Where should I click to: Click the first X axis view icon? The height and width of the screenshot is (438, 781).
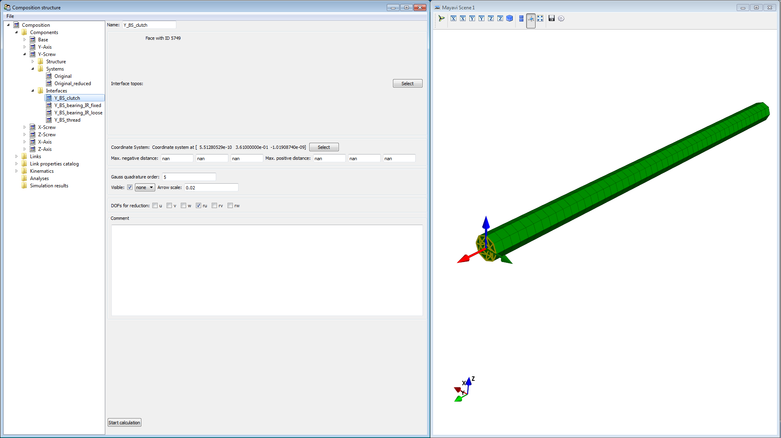[x=453, y=18]
